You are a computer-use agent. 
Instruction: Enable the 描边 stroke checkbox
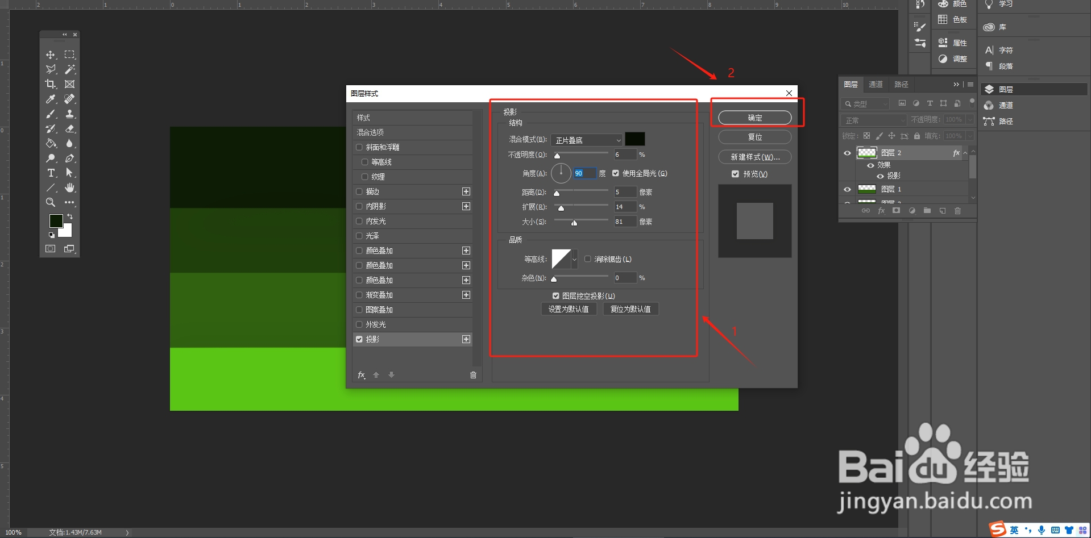[359, 191]
